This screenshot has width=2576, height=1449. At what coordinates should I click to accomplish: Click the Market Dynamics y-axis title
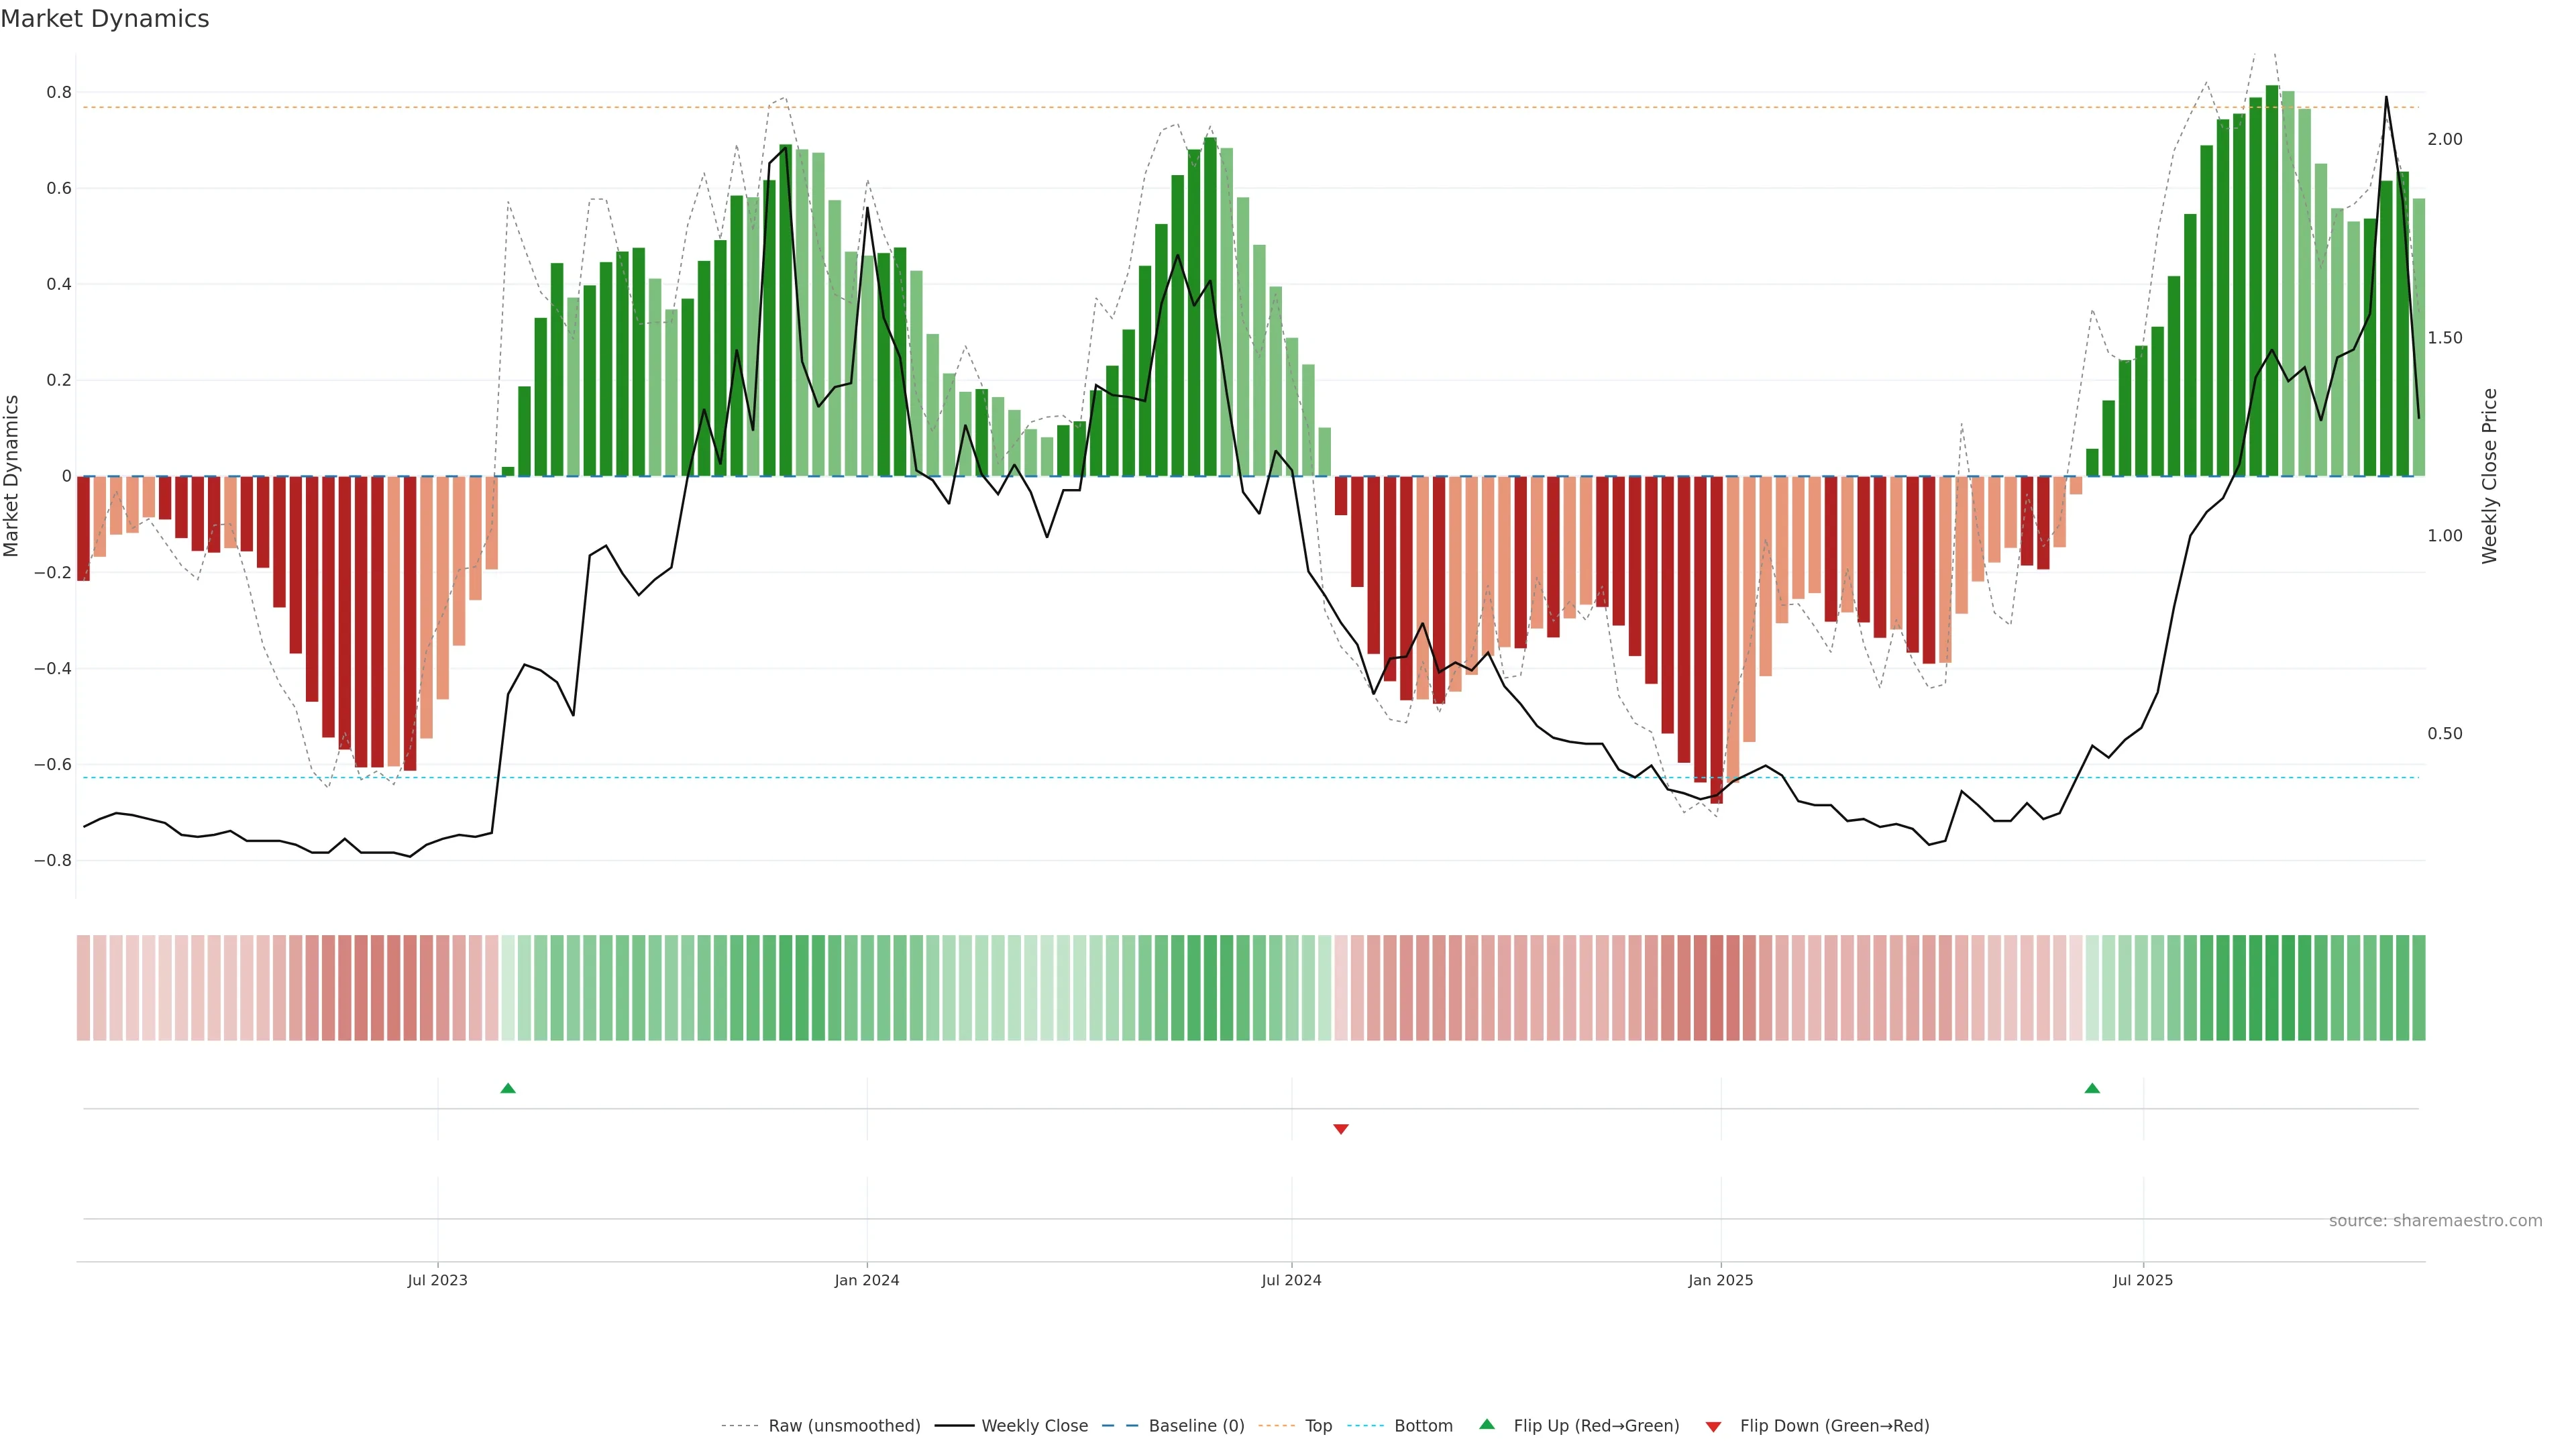[x=12, y=476]
